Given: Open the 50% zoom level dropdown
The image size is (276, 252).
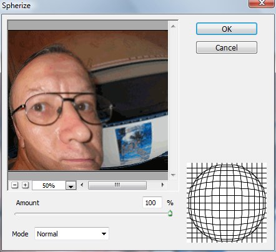Looking at the screenshot, I should [x=71, y=185].
